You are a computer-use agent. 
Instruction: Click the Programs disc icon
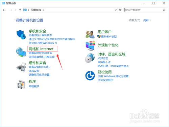(21, 84)
